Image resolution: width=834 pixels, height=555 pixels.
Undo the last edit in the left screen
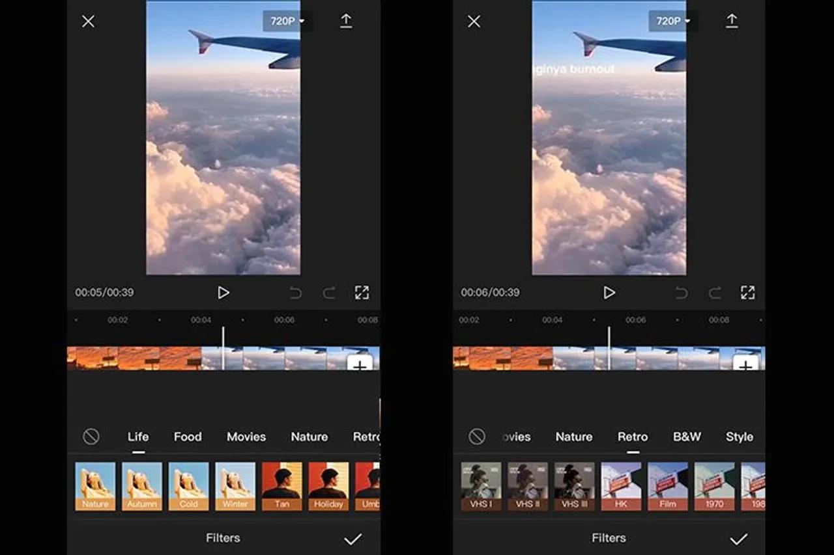296,293
